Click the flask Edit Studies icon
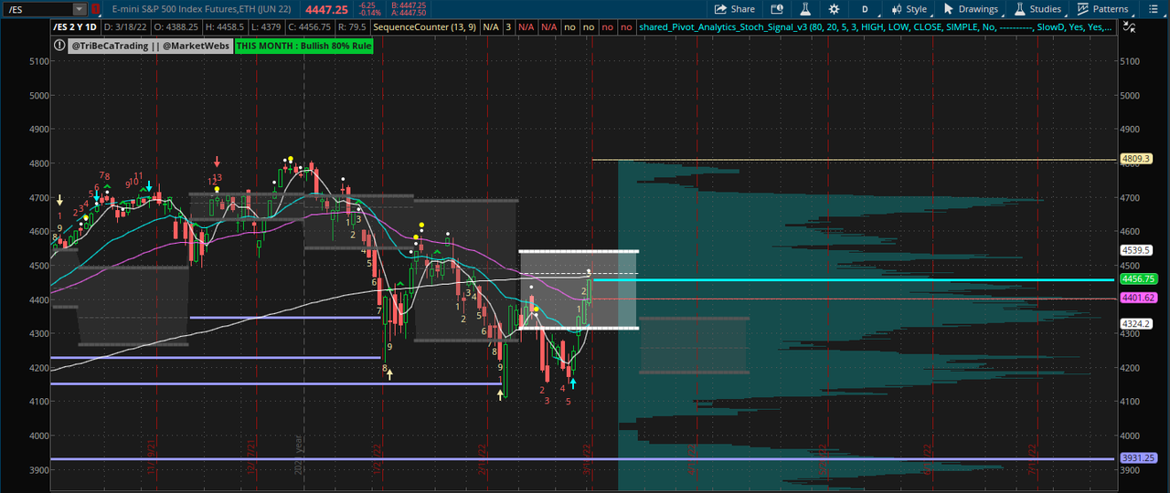The image size is (1170, 493). coord(804,9)
